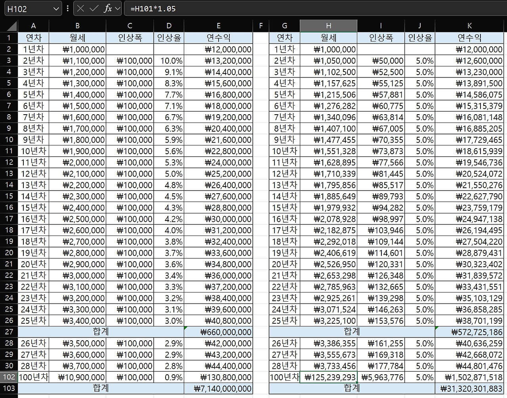Select column C header

tap(130, 26)
